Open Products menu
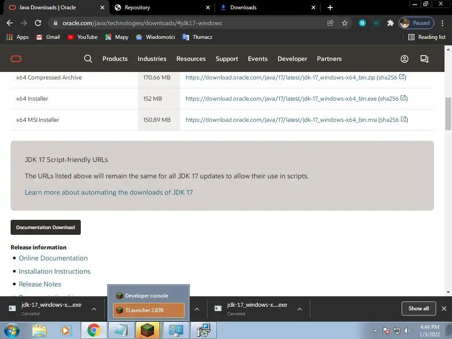 (x=115, y=59)
